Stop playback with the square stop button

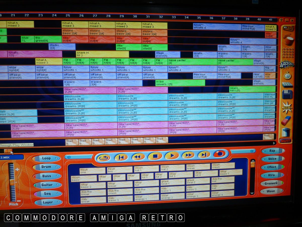(x=155, y=156)
